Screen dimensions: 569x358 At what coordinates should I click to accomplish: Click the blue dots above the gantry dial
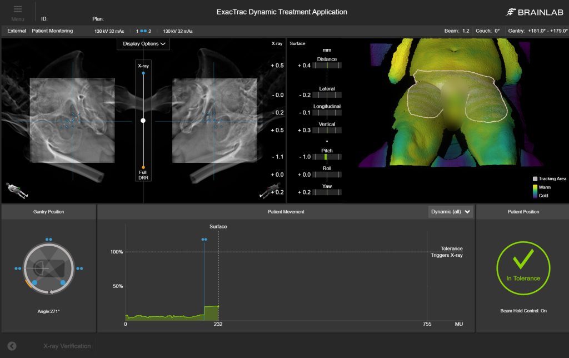click(48, 239)
